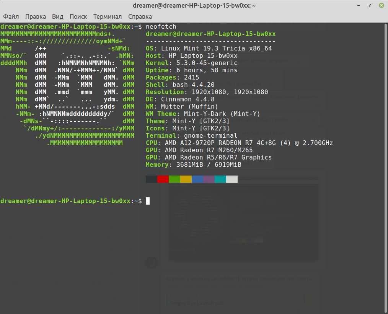The height and width of the screenshot is (314, 388).
Task: Click the yellow color block
Action: click(x=186, y=179)
